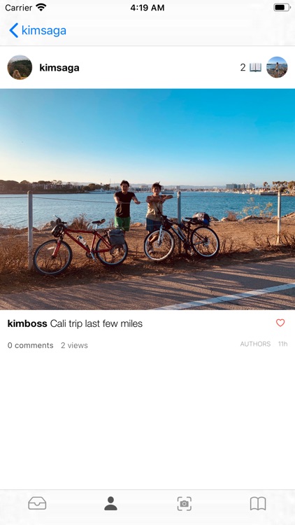Tap the Wi-Fi status icon

[41, 8]
